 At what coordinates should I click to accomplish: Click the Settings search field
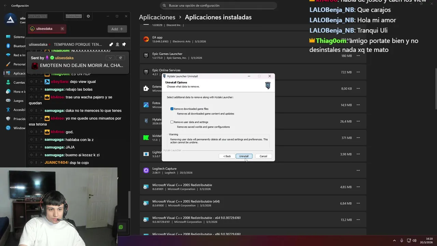coord(218,5)
